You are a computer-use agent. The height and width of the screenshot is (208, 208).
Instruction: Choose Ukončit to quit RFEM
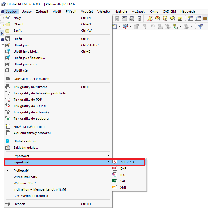pyautogui.click(x=58, y=204)
